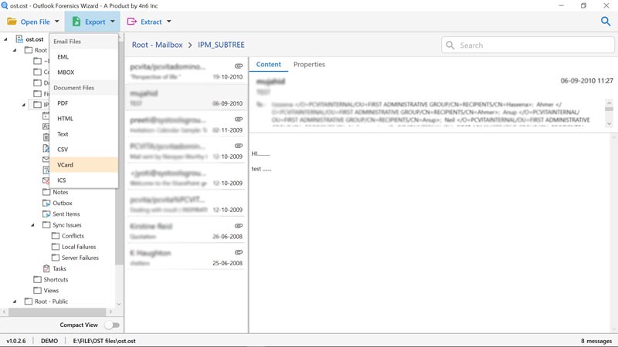Click the Local Failures folder icon

pos(55,247)
